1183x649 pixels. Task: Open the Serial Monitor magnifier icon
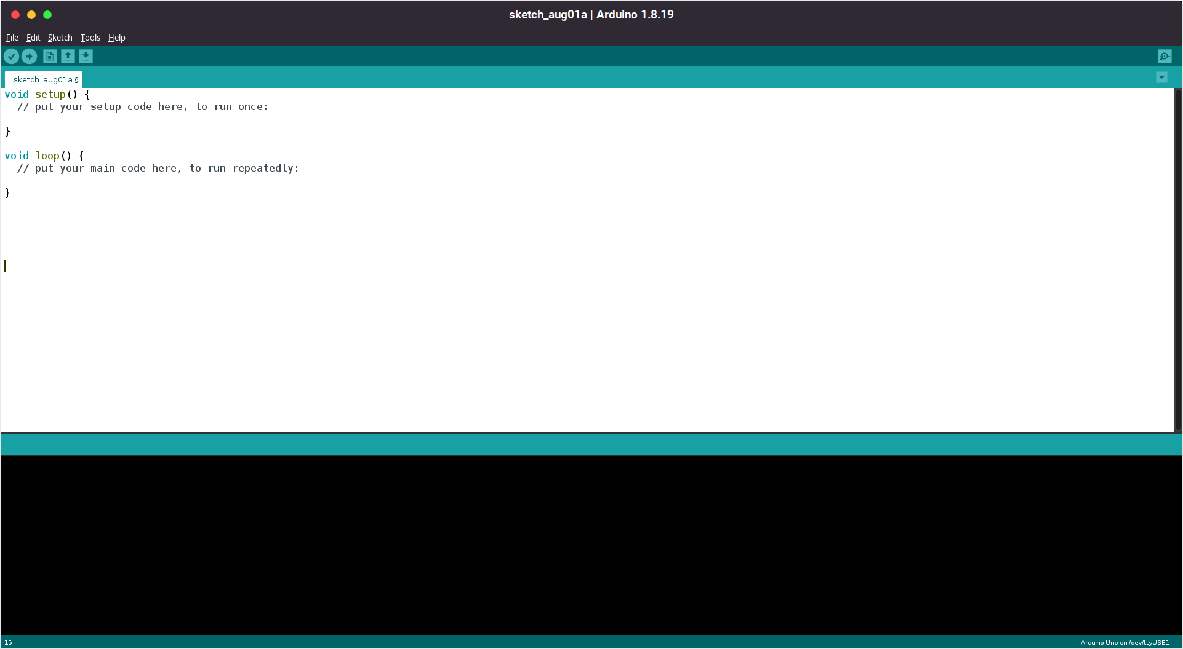click(1165, 57)
